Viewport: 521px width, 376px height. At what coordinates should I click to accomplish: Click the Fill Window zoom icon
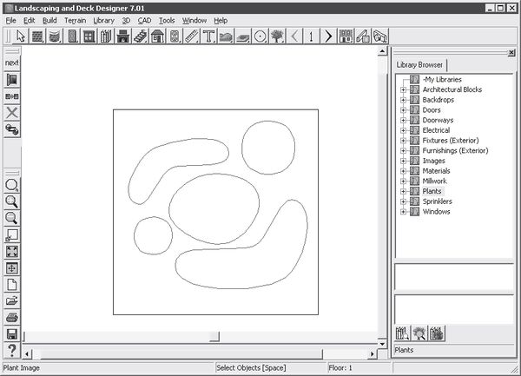coord(12,252)
